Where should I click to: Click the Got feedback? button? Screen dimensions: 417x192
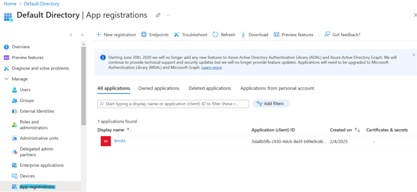click(342, 35)
